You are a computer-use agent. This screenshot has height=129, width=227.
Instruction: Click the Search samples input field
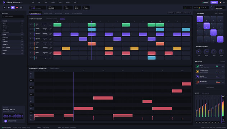13,17
